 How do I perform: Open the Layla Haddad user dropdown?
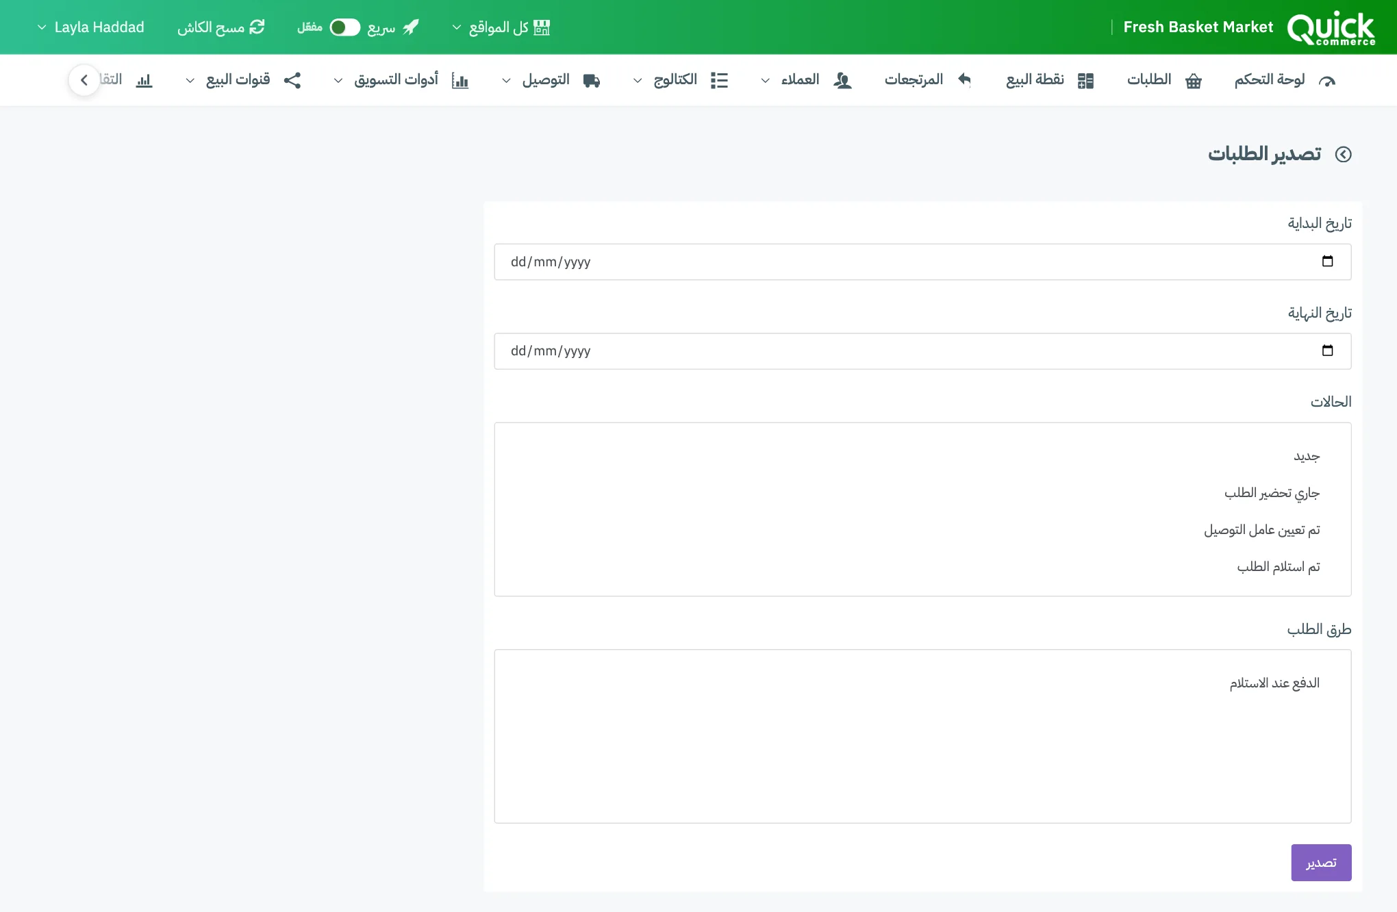coord(91,27)
